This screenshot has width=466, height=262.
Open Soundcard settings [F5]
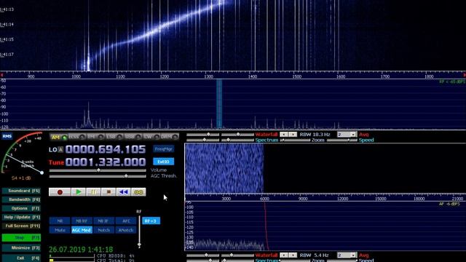click(x=21, y=191)
